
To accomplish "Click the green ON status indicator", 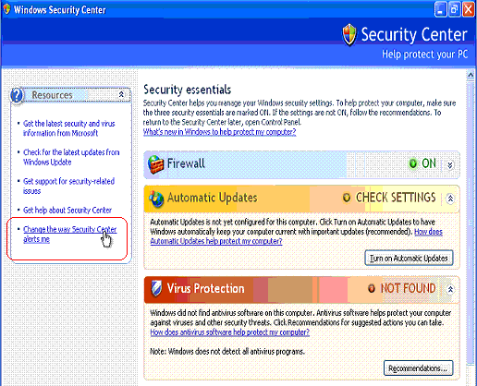I will click(x=413, y=163).
